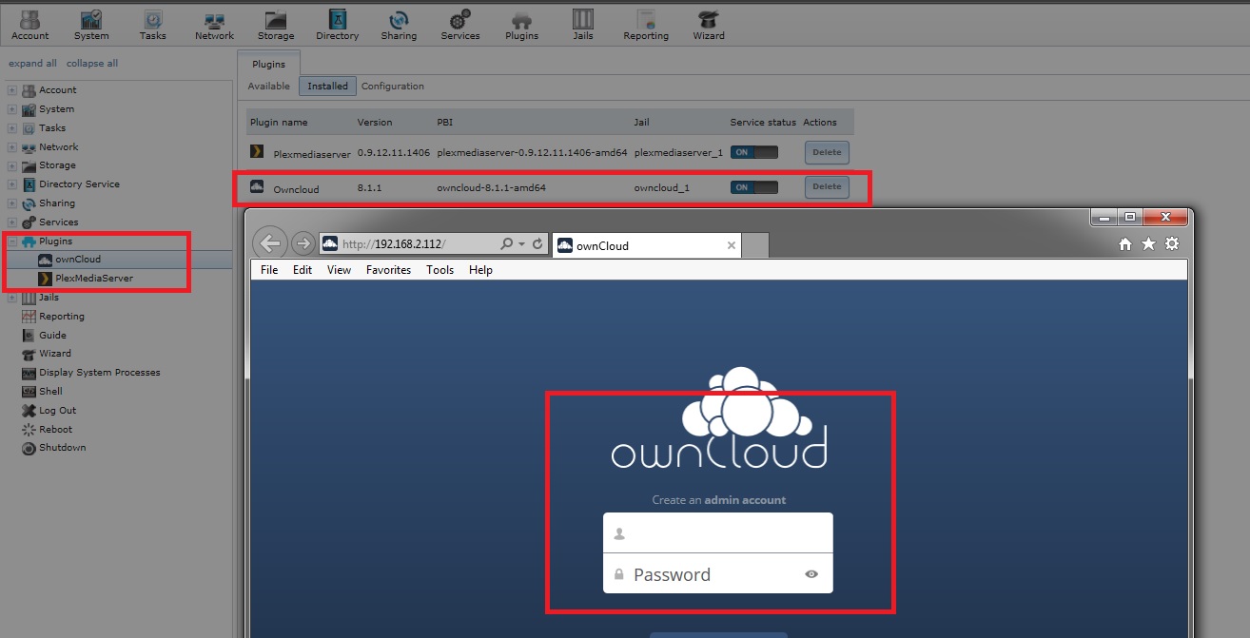Open browser settings gear icon
1250x638 pixels.
1172,244
